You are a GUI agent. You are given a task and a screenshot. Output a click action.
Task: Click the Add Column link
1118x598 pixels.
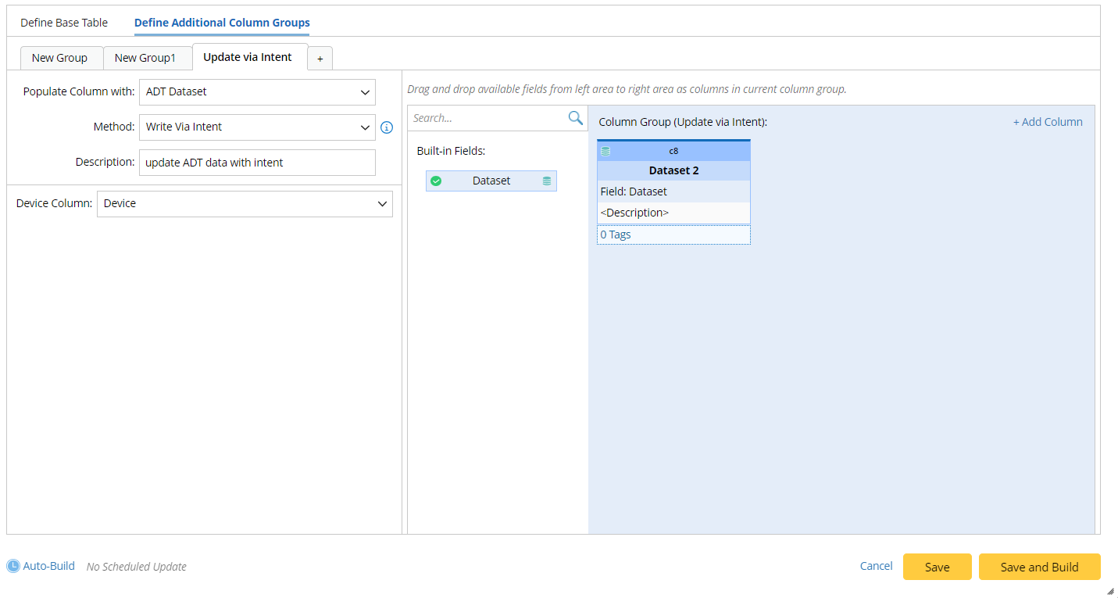click(x=1048, y=122)
